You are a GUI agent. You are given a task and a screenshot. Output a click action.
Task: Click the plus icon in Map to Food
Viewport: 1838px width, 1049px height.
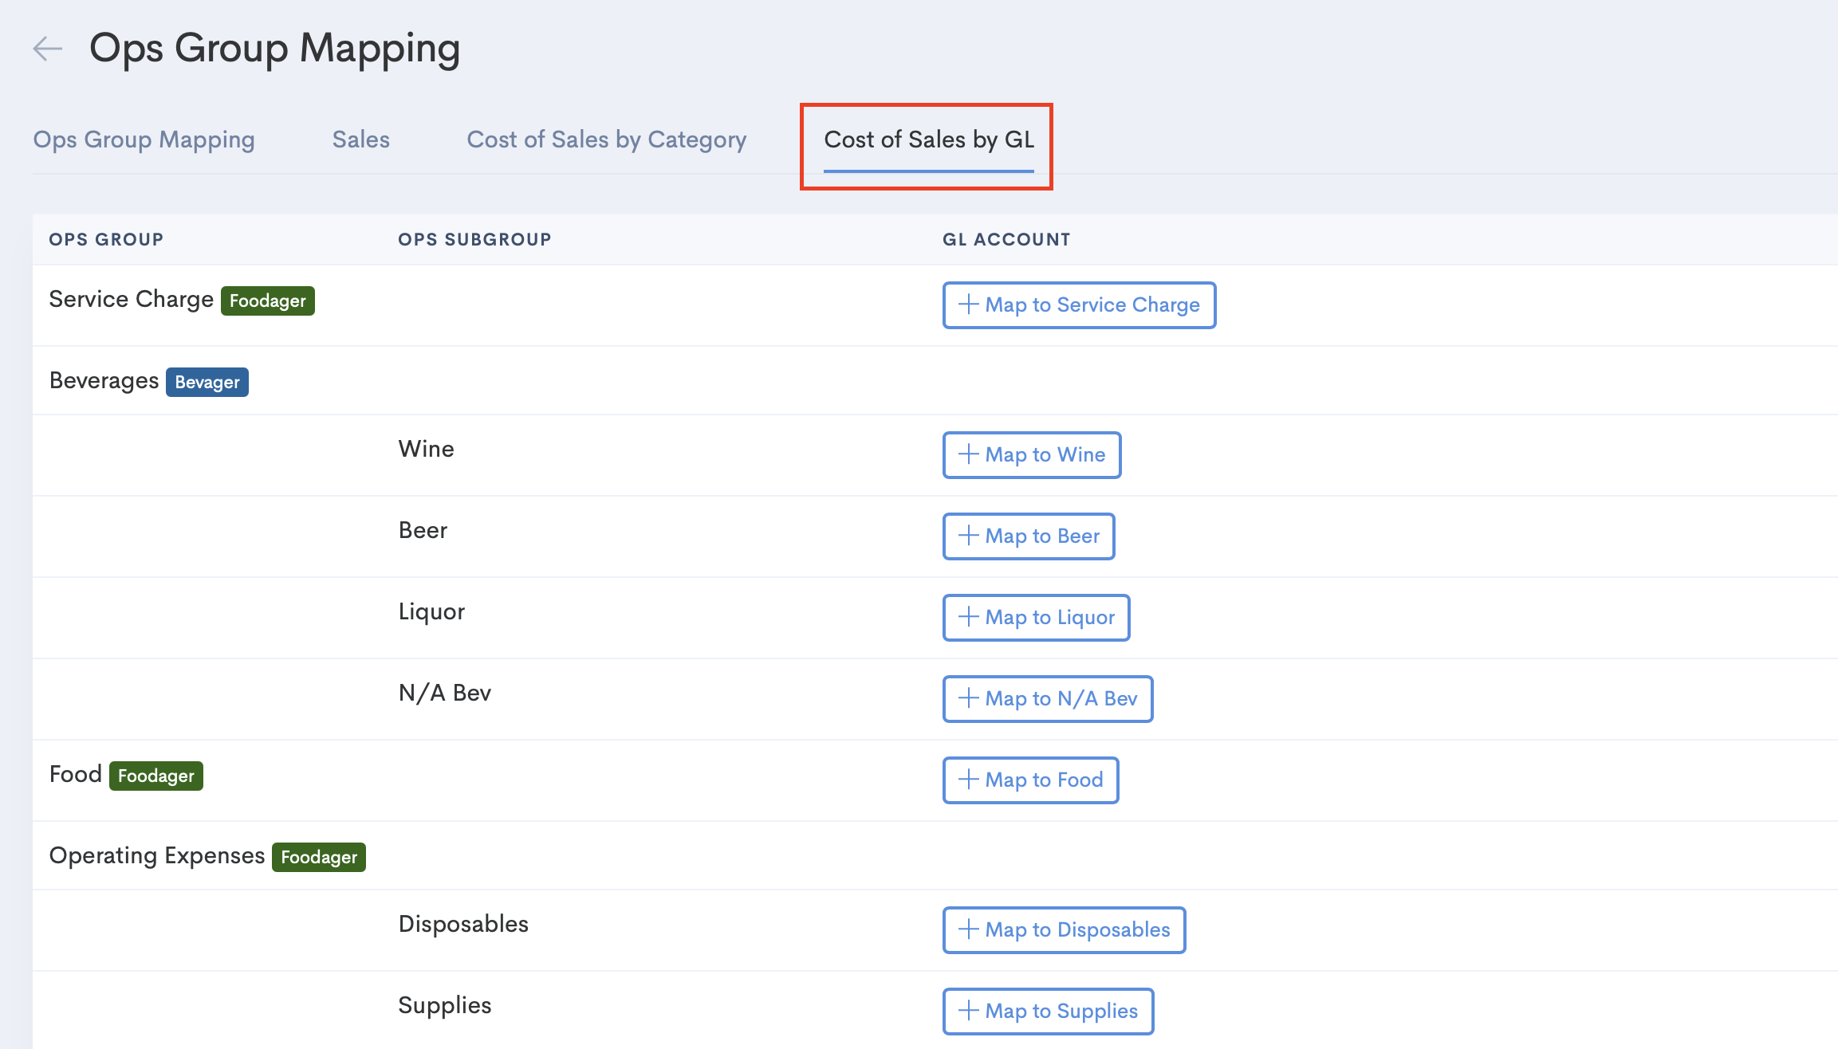tap(968, 779)
